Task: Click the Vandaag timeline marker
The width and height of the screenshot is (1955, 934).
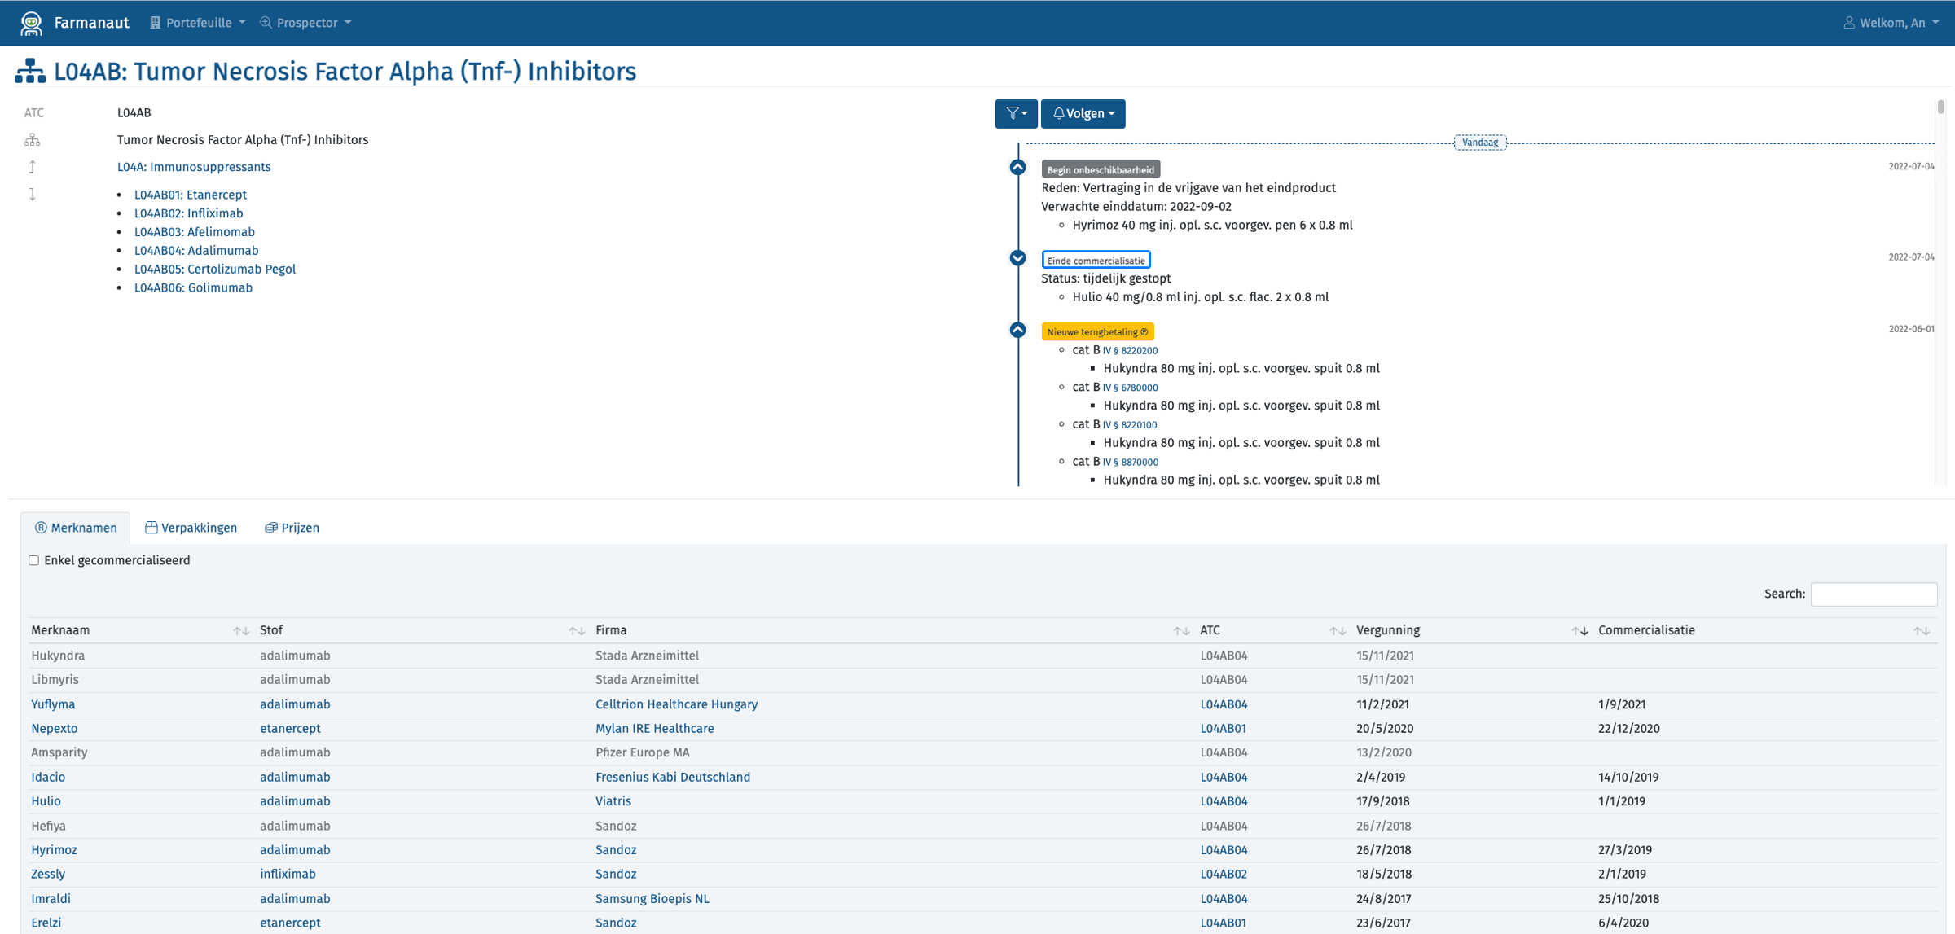Action: tap(1480, 143)
